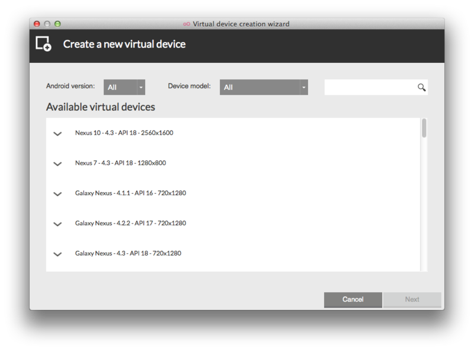Expand Galaxy Nexus 4.1.1 API 16 entry
Image resolution: width=474 pixels, height=351 pixels.
pos(57,194)
